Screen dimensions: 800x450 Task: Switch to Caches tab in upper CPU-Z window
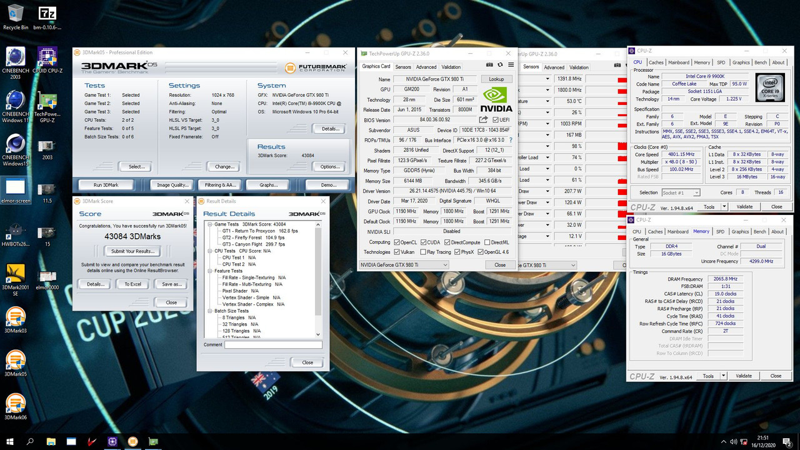(656, 62)
